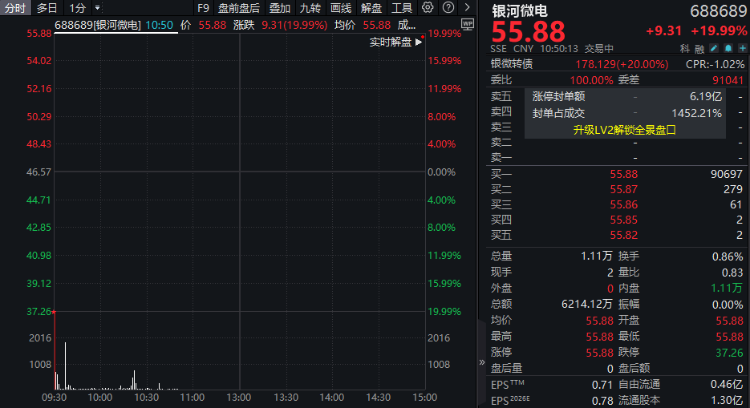
Task: Add stock to watchlist with plus icon
Action: [x=742, y=48]
